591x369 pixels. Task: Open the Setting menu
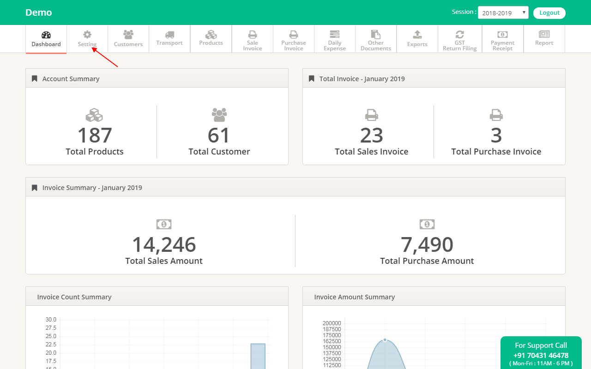pos(87,39)
